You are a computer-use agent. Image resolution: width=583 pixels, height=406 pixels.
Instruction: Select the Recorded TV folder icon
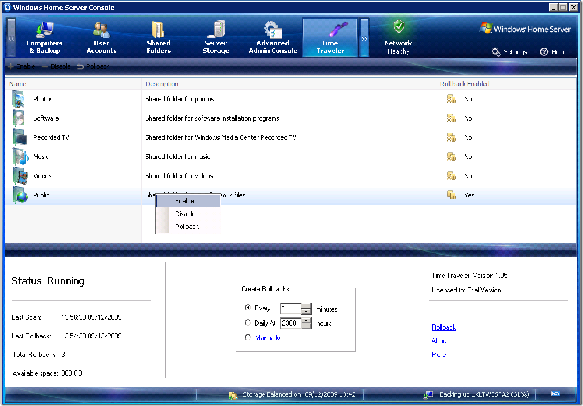click(20, 137)
